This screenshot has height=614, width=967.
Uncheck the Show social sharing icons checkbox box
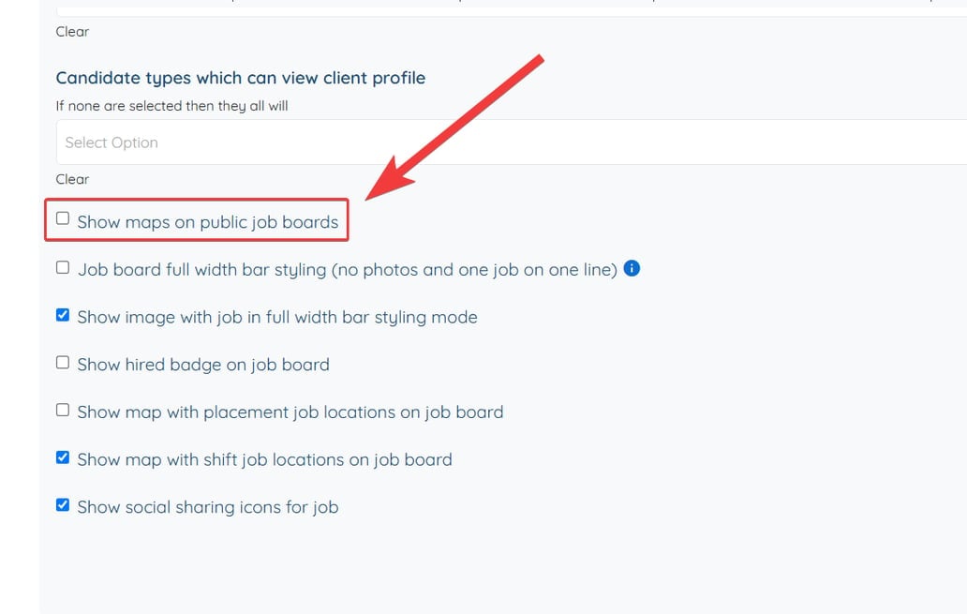click(x=63, y=504)
